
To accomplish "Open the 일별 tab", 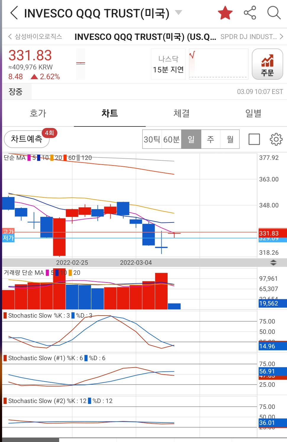I will pos(253,113).
